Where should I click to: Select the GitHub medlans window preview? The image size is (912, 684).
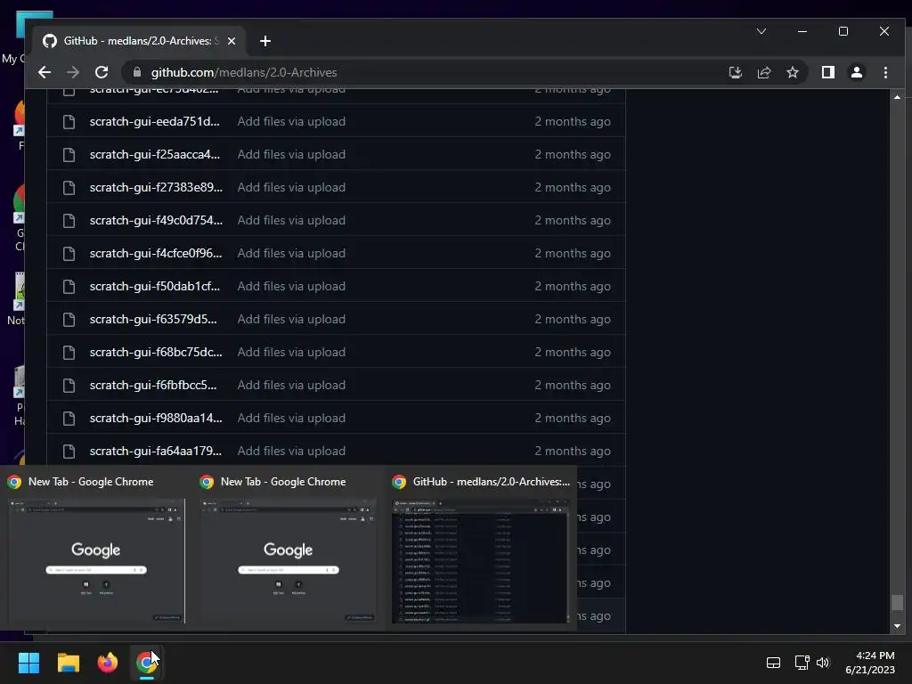pos(480,549)
